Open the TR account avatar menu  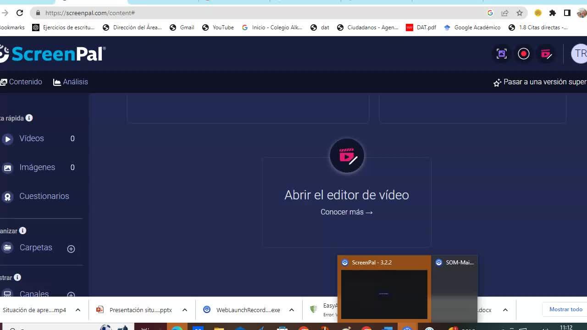[x=579, y=54]
